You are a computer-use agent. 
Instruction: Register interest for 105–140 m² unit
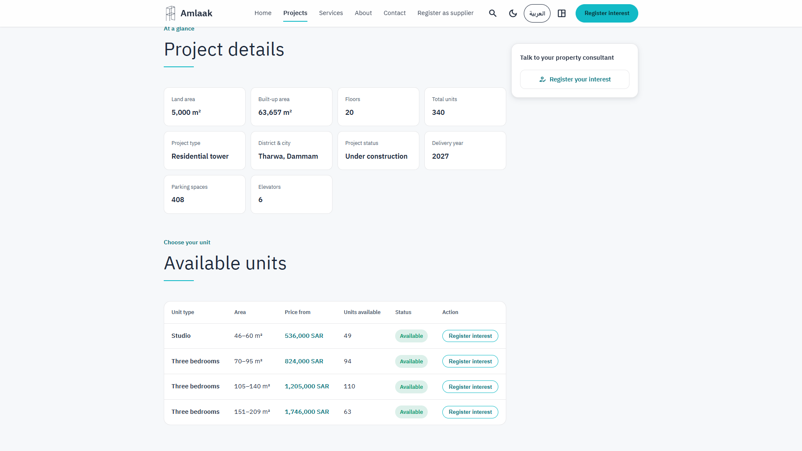point(470,387)
